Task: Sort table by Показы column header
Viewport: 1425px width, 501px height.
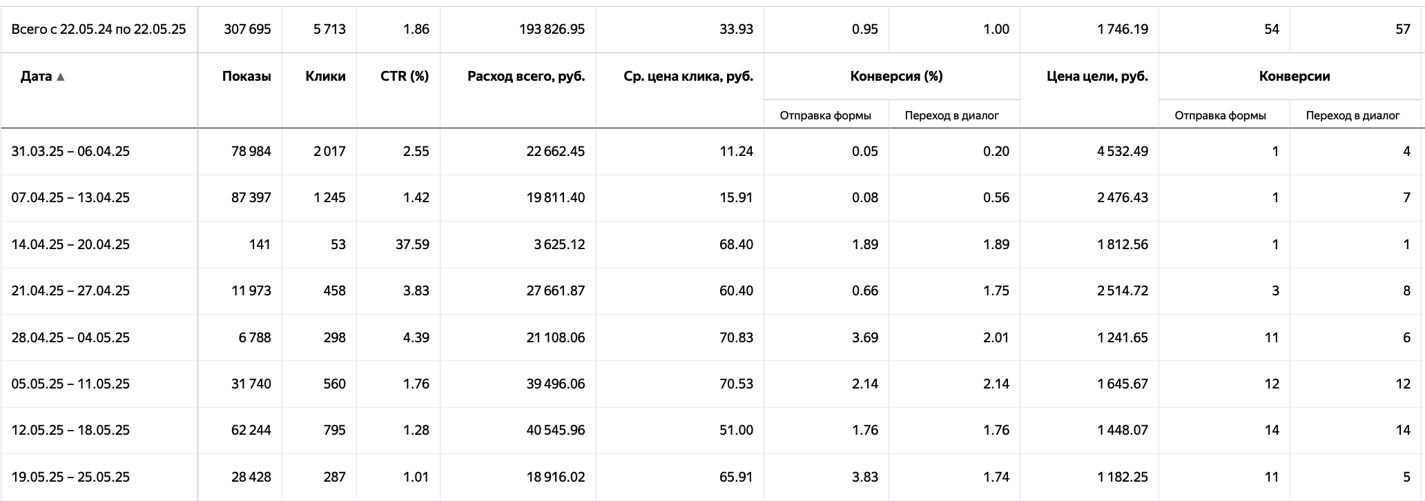Action: click(x=246, y=76)
